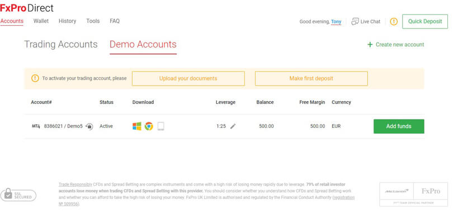The image size is (453, 219).
Task: Open the Windows platform download icon
Action: pyautogui.click(x=137, y=126)
